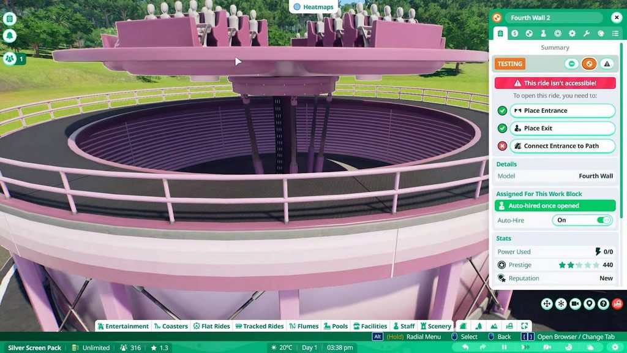Viewport: 627px width, 353px height.
Task: Open the park management clipboard icon
Action: click(10, 18)
